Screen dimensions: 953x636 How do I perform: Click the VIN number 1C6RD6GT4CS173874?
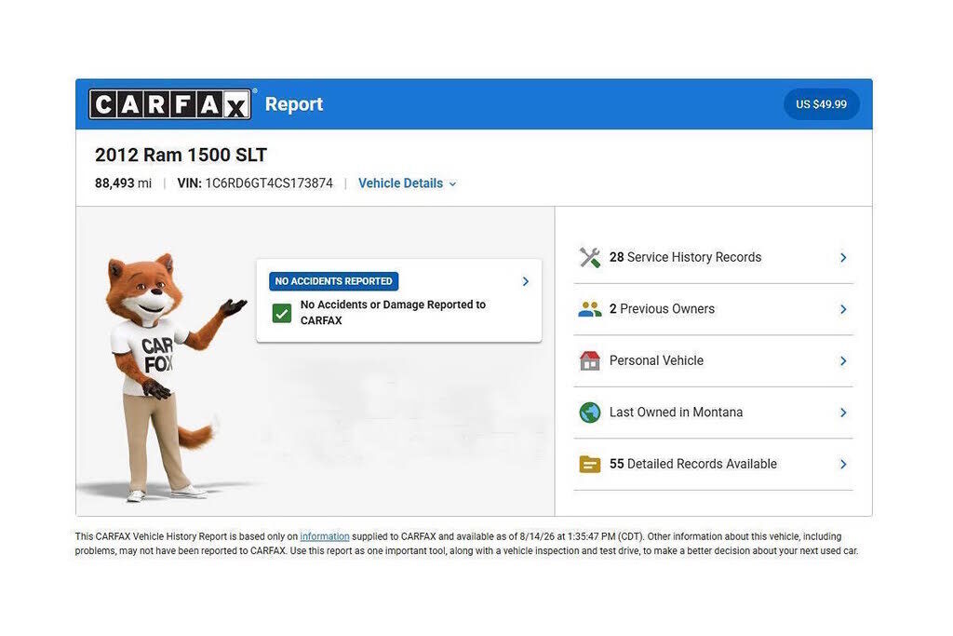click(269, 183)
